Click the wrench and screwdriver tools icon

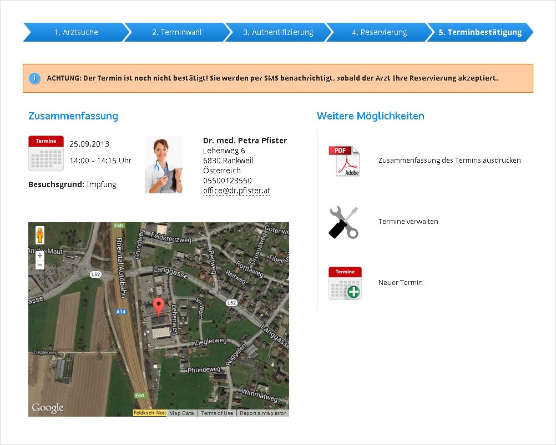[343, 222]
